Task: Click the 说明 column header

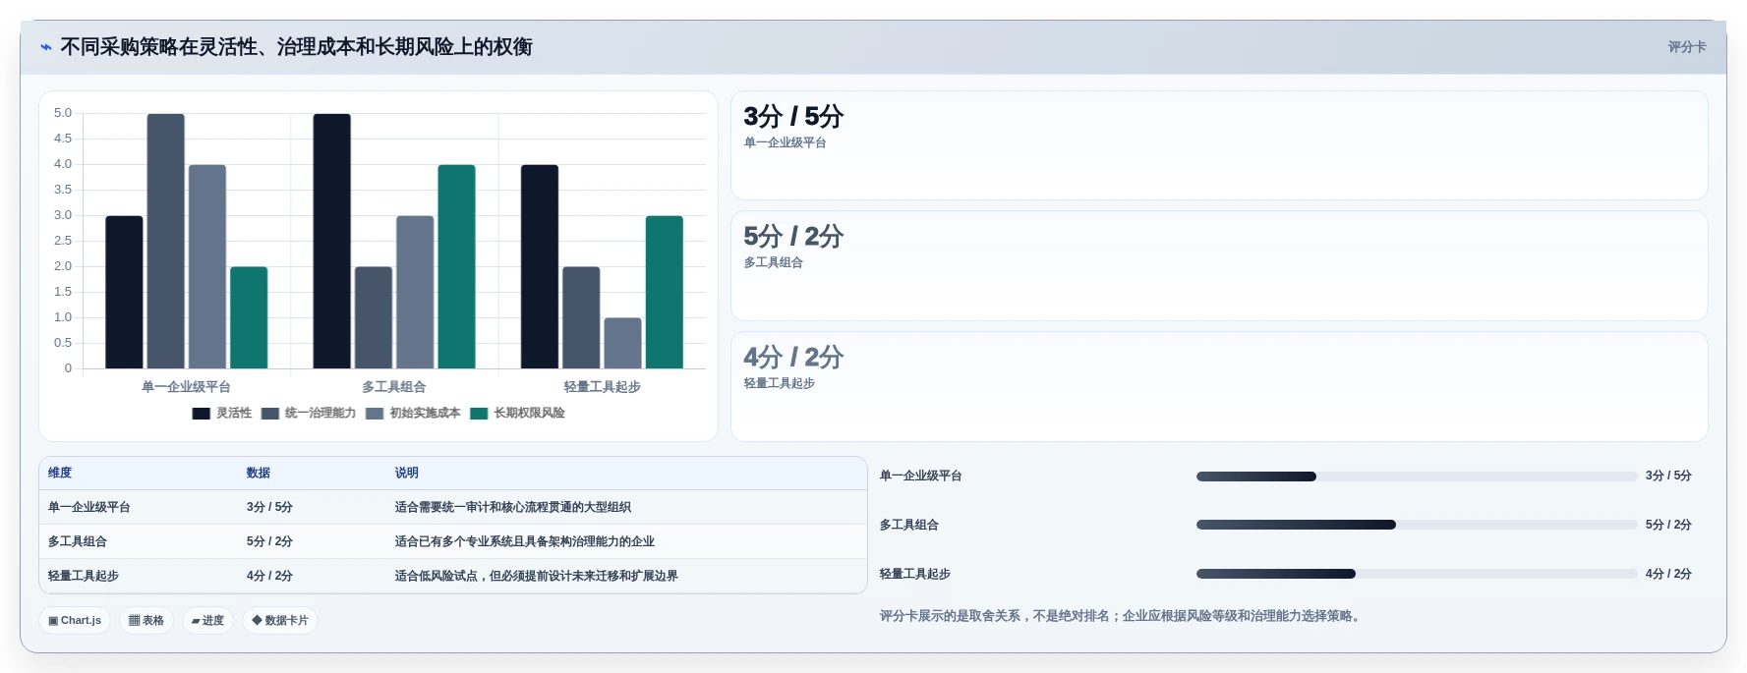Action: tap(407, 473)
